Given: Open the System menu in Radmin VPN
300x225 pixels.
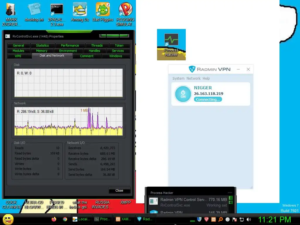Looking at the screenshot, I should (x=178, y=79).
